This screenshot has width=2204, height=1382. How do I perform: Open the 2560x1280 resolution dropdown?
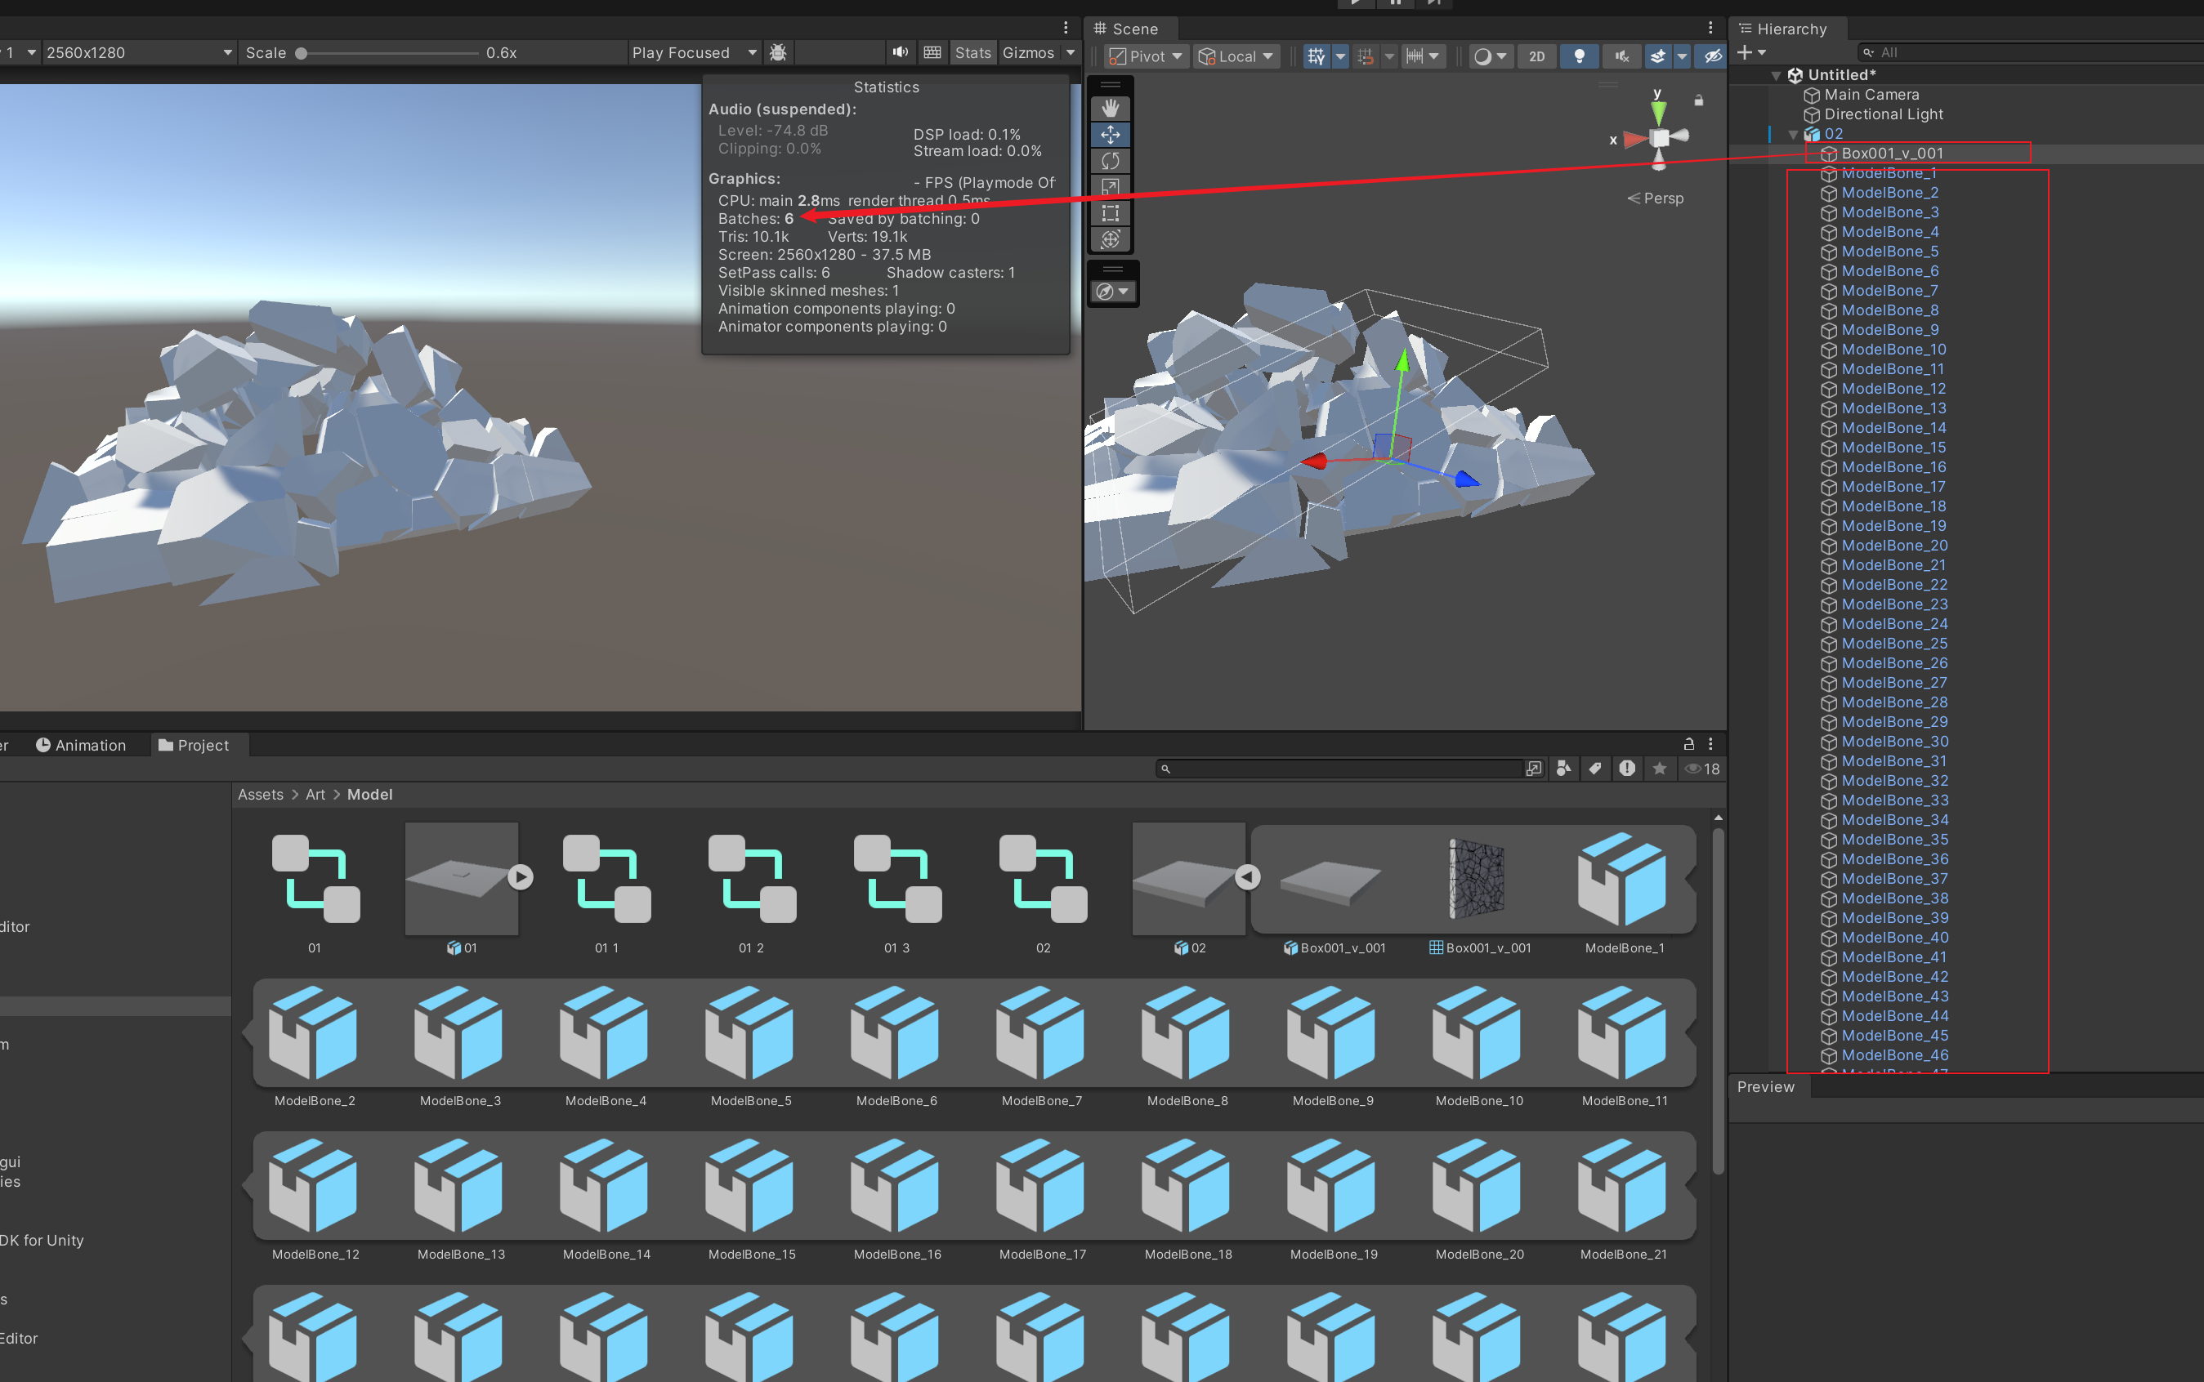point(139,52)
